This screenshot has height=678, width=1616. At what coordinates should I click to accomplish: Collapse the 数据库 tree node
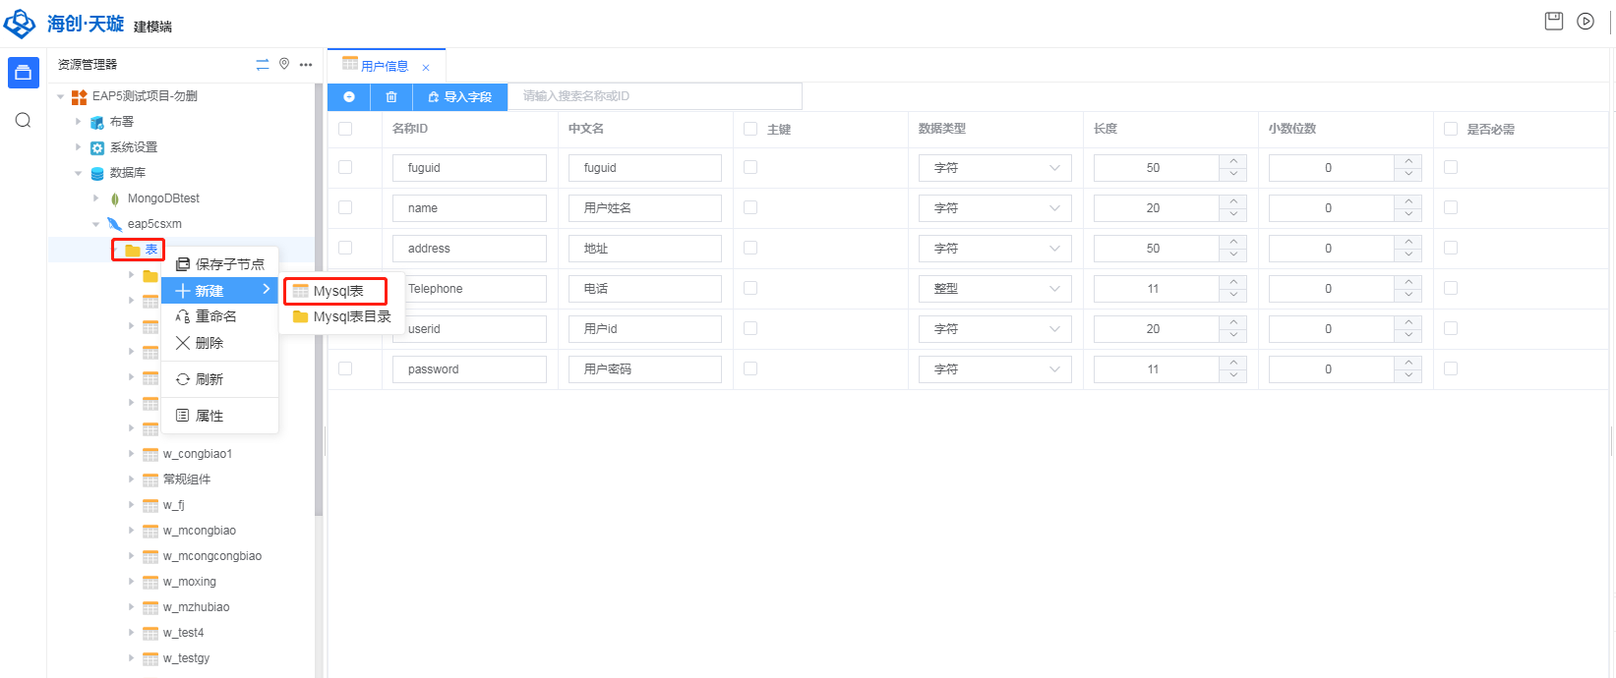pyautogui.click(x=79, y=173)
